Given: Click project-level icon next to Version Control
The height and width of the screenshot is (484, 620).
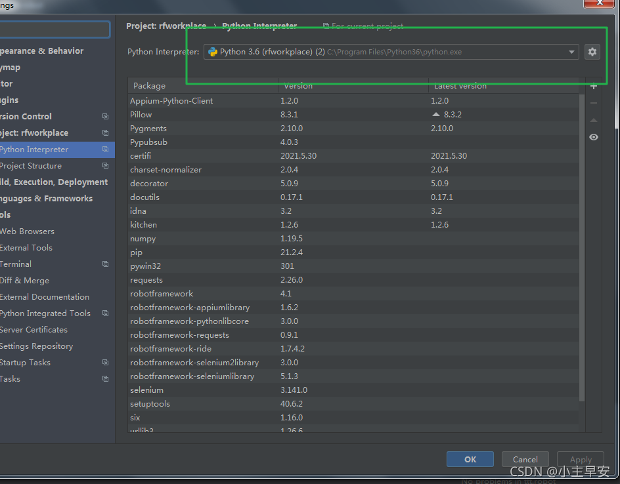Looking at the screenshot, I should click(105, 117).
